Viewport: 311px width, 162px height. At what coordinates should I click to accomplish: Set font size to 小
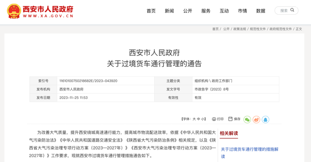pos(203,119)
